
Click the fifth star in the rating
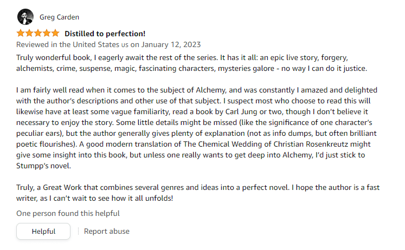(55, 33)
